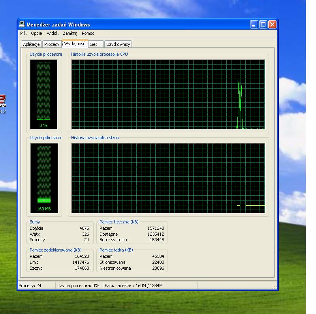Open the Opcje menu

(x=36, y=34)
